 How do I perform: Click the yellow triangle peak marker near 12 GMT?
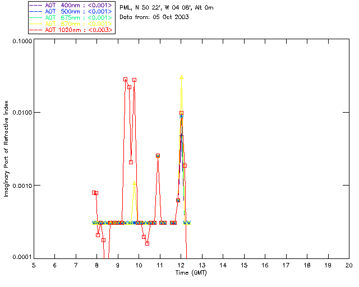tap(182, 77)
